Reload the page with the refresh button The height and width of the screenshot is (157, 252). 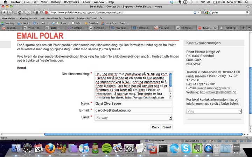click(20, 12)
